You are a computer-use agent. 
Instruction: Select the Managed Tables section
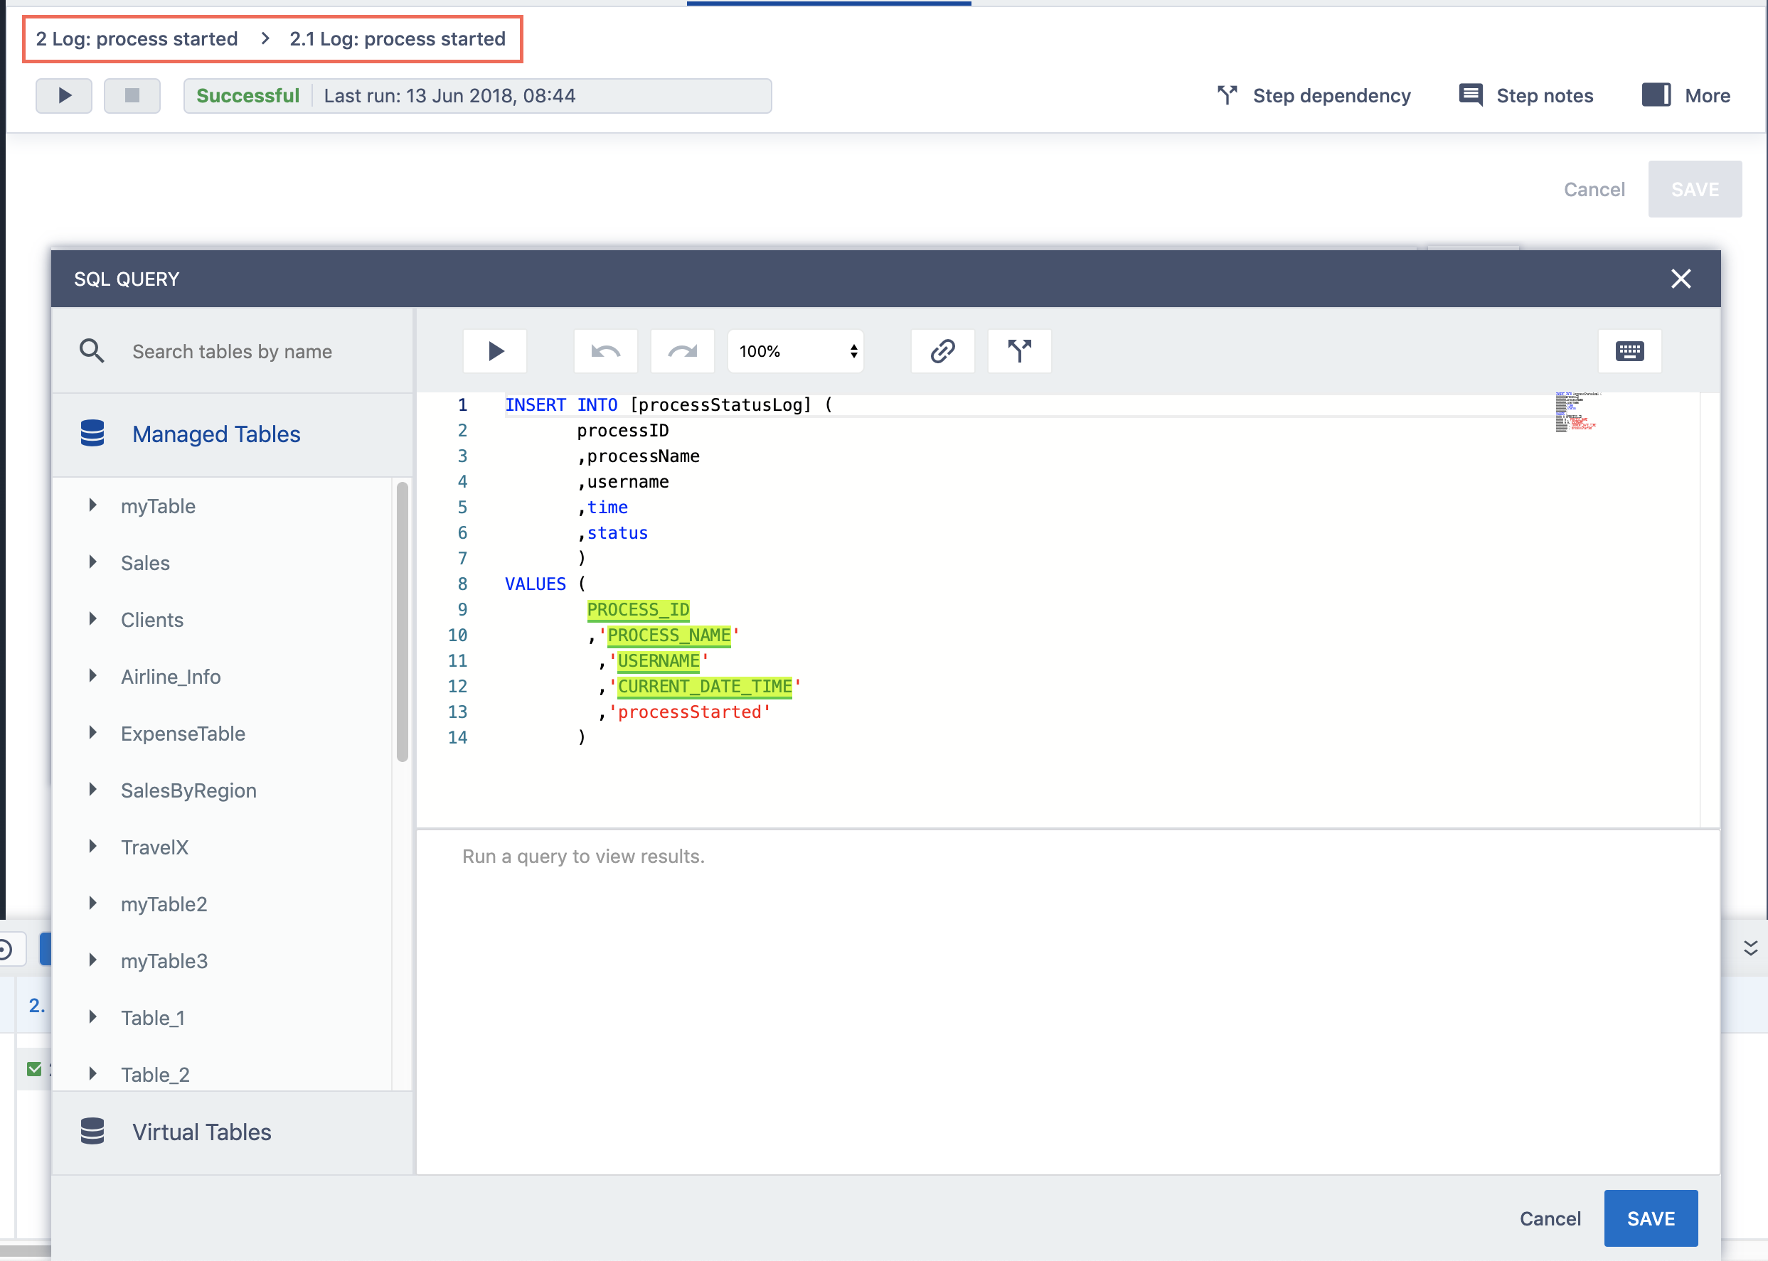coord(216,434)
